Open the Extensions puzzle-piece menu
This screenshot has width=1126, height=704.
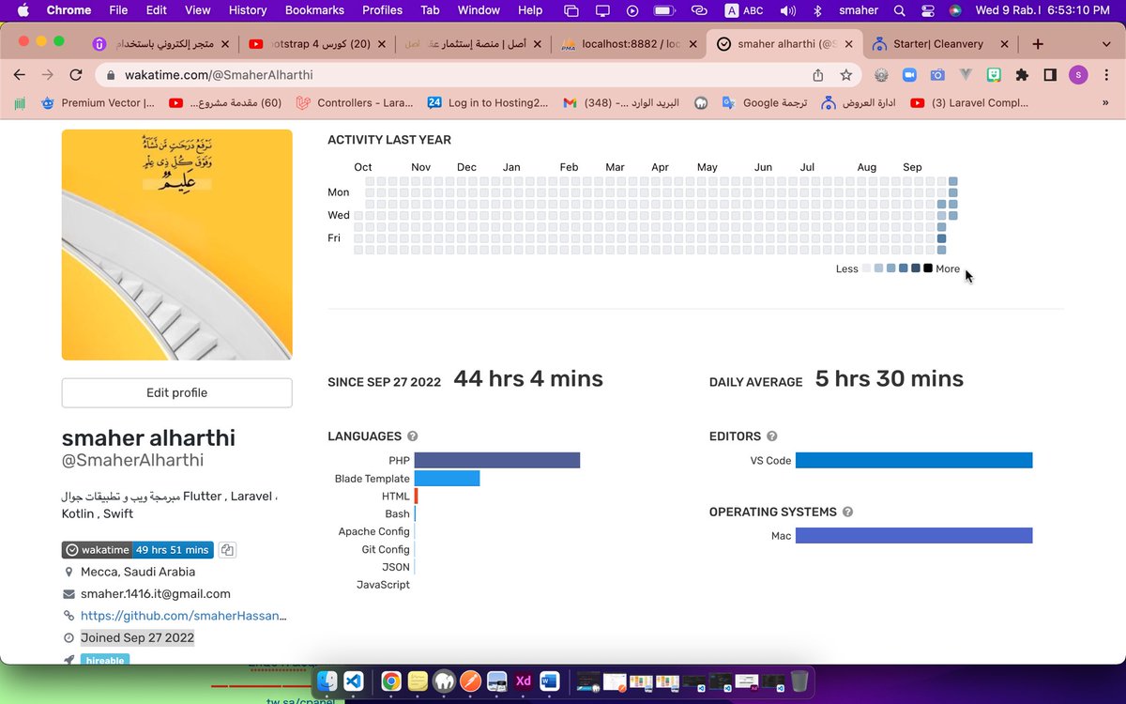[x=1022, y=75]
